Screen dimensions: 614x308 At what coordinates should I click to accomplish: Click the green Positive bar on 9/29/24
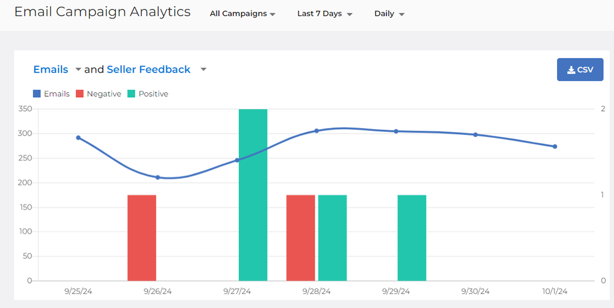pyautogui.click(x=412, y=238)
